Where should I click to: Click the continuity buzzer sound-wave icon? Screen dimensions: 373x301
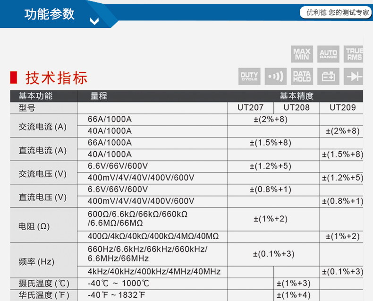[276, 76]
